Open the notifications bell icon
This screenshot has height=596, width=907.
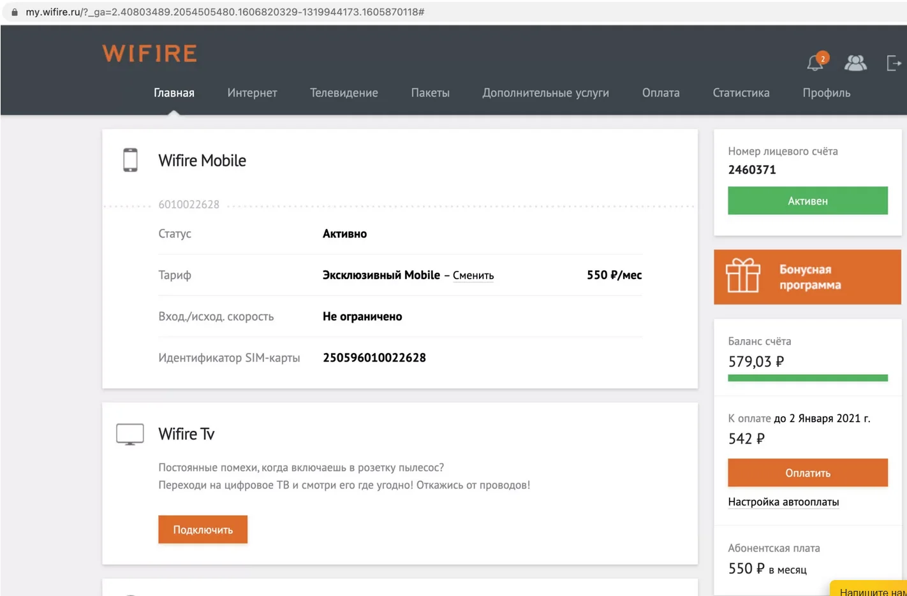point(816,62)
